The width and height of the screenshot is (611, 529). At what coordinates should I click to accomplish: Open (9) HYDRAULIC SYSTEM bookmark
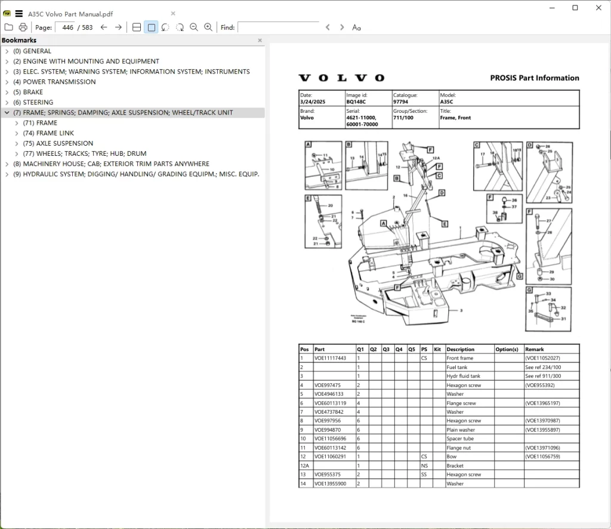[136, 174]
